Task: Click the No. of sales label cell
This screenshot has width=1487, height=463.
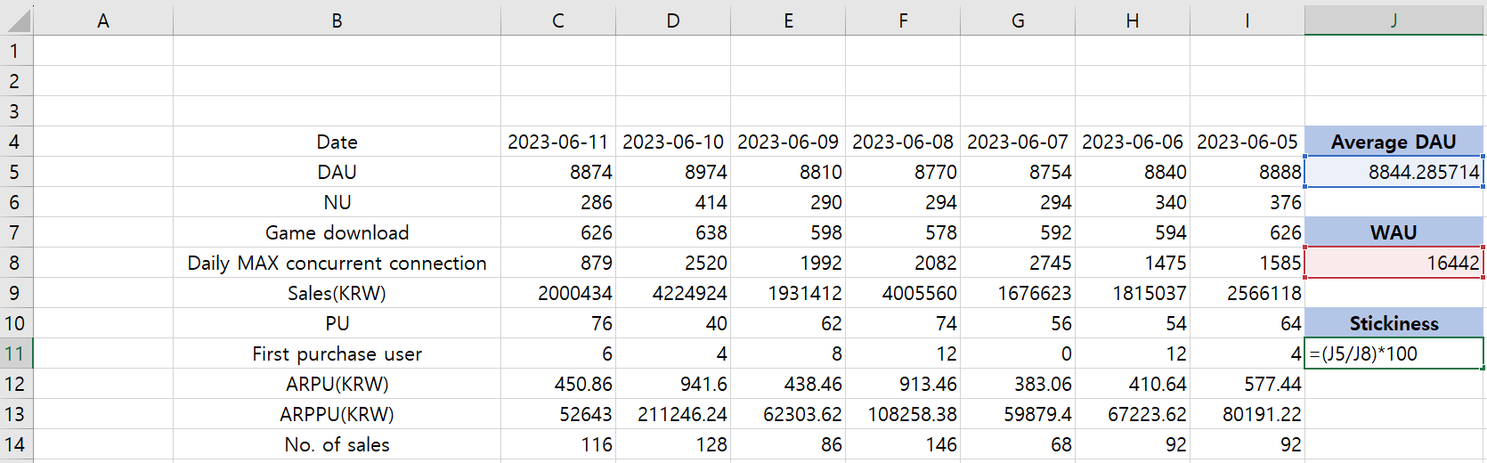Action: click(x=337, y=444)
